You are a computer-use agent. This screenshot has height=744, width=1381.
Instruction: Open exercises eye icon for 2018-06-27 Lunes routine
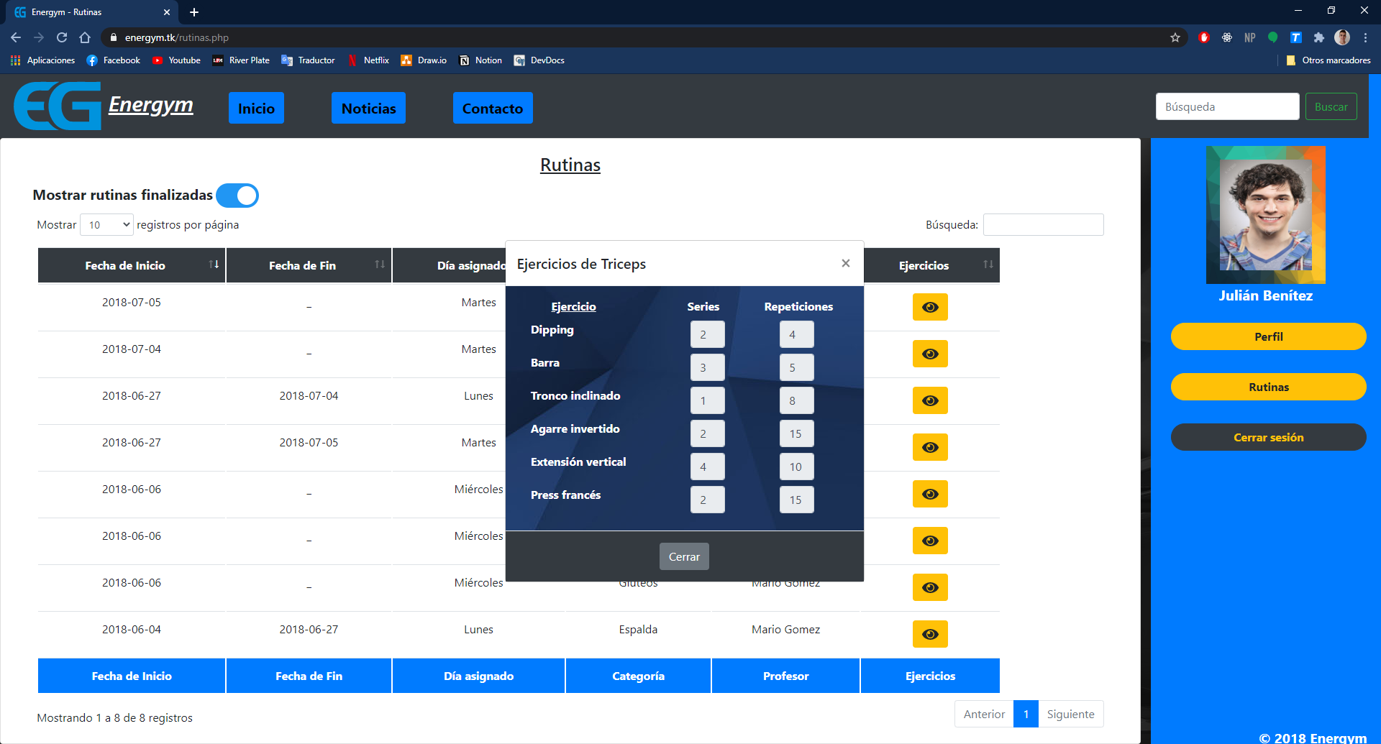click(930, 400)
